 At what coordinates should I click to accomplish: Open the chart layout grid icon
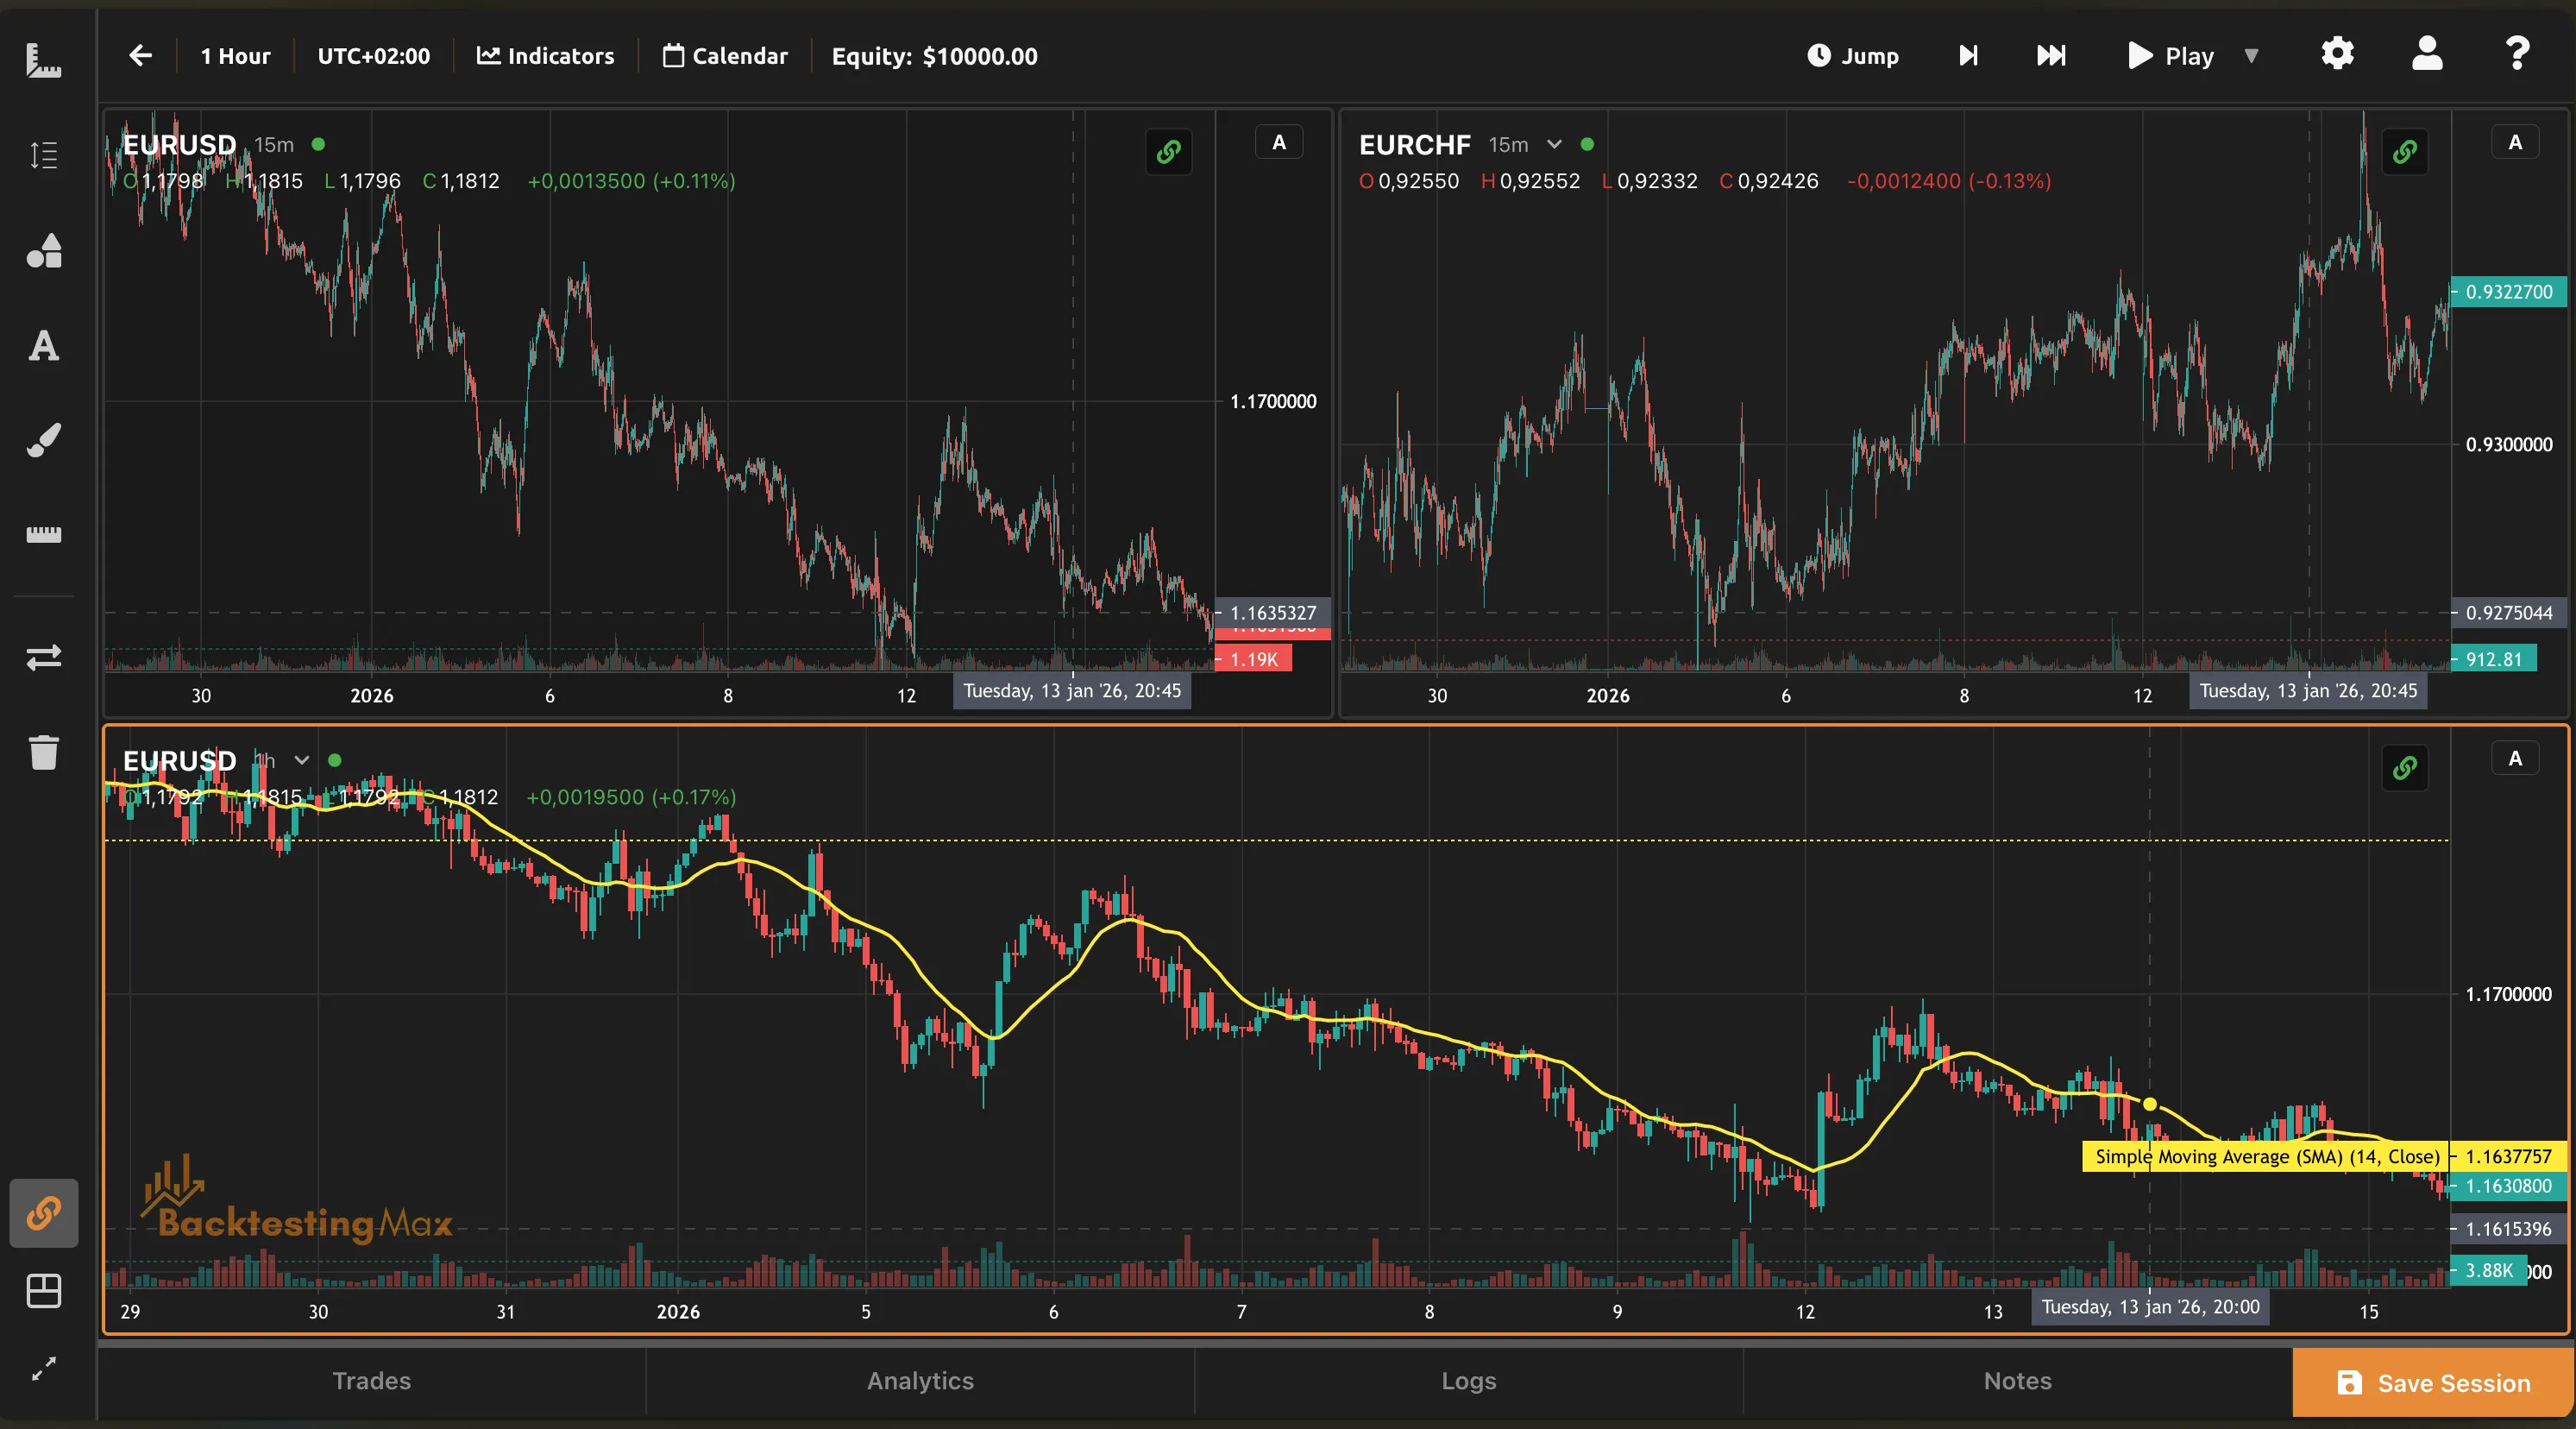coord(43,1291)
